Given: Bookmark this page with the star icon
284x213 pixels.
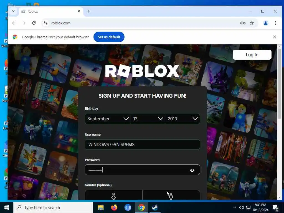Looking at the screenshot, I should [x=252, y=23].
